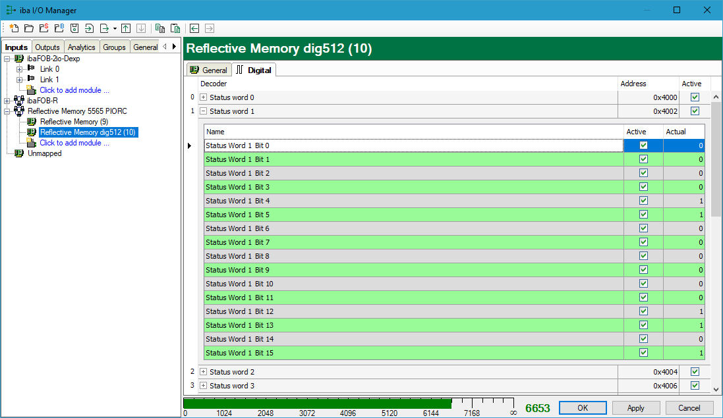This screenshot has height=418, width=723.
Task: Click the green up arrow toolbar icon
Action: click(x=126, y=28)
